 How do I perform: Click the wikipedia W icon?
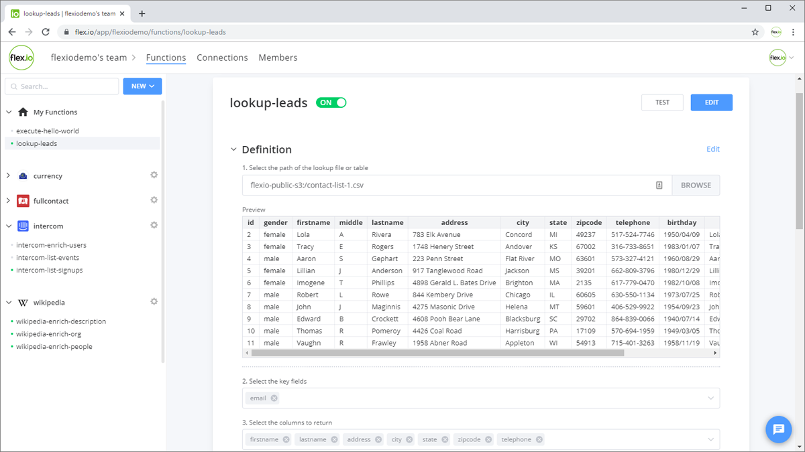23,303
